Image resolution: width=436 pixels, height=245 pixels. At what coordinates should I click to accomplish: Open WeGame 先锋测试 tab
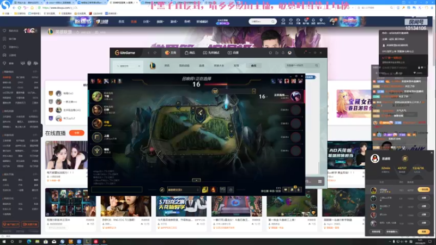[211, 52]
